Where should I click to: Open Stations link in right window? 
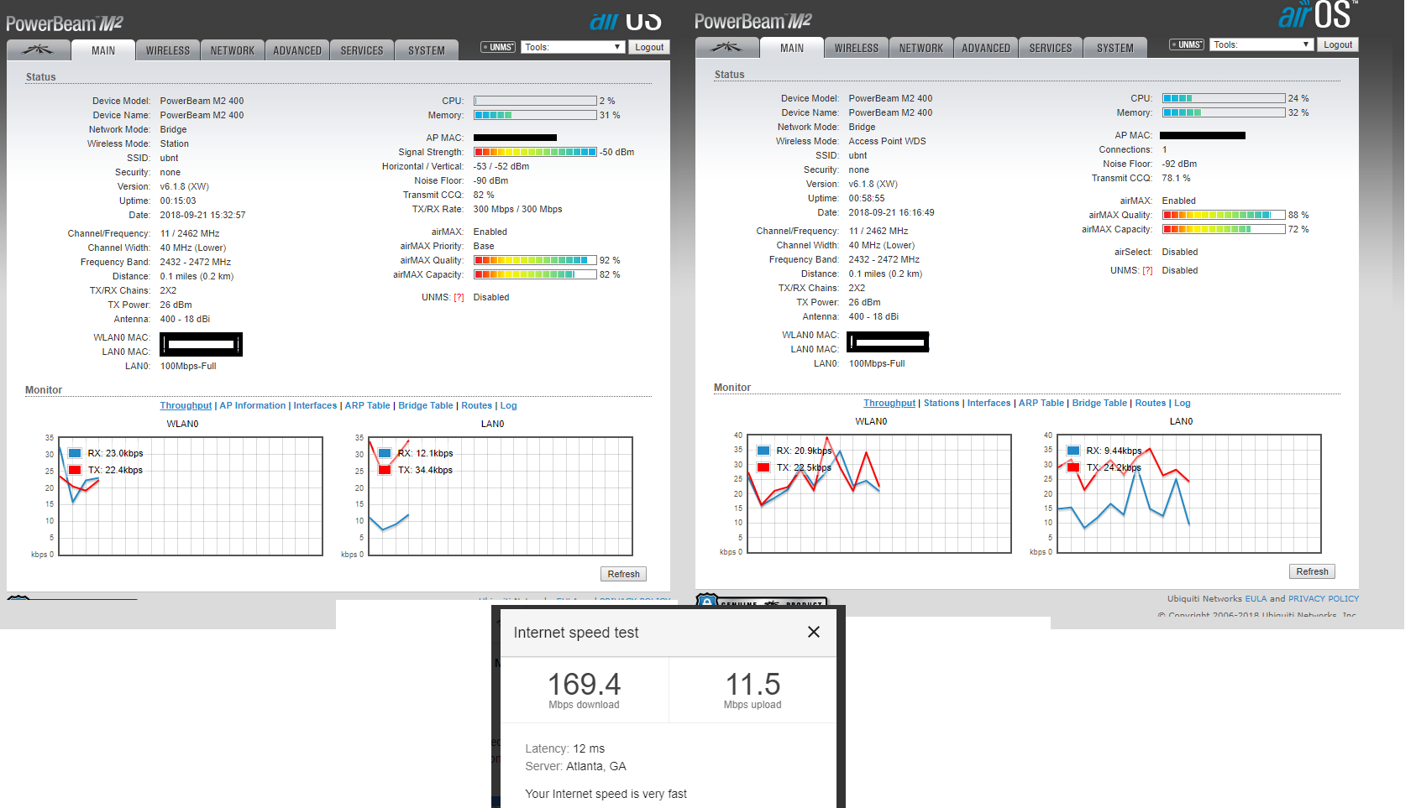click(941, 403)
